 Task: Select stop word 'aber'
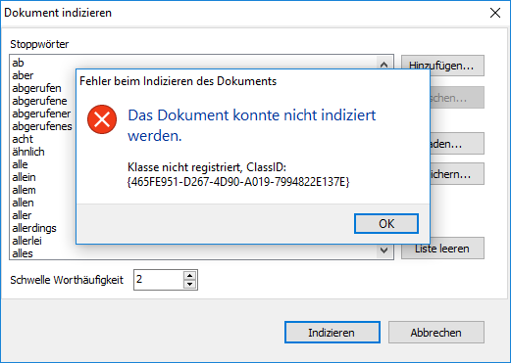click(x=23, y=75)
